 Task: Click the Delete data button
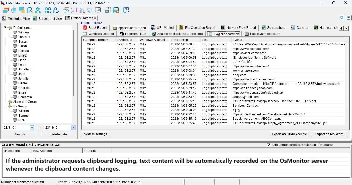[x=59, y=134]
